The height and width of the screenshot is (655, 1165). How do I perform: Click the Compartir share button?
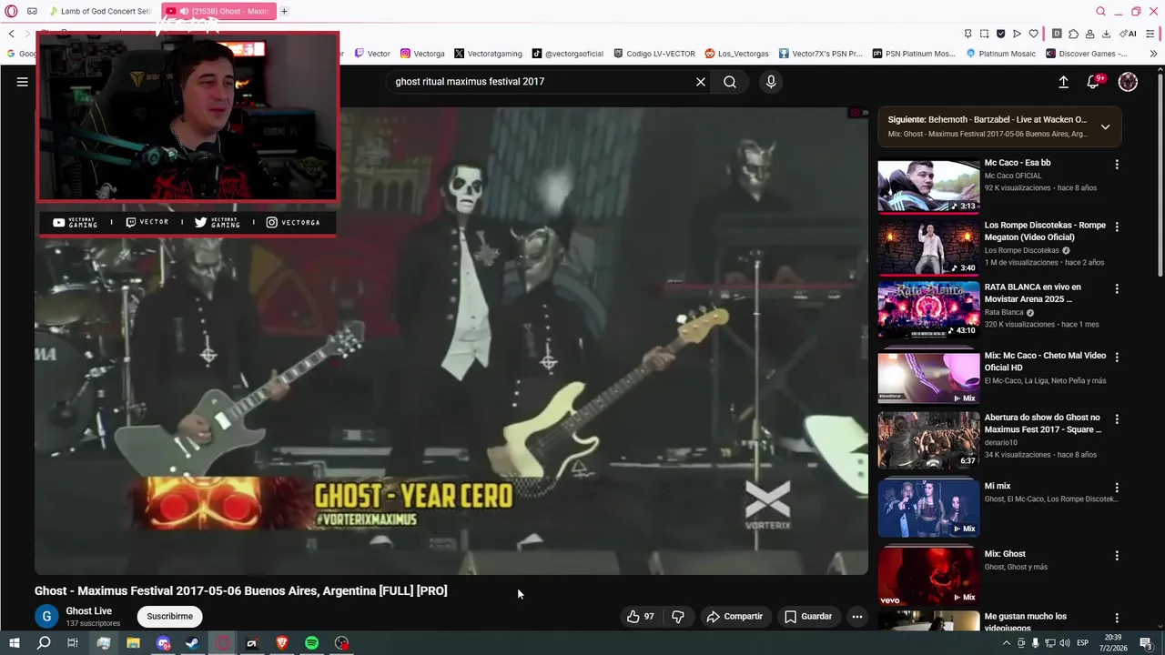point(734,616)
